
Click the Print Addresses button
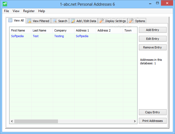click(153, 121)
